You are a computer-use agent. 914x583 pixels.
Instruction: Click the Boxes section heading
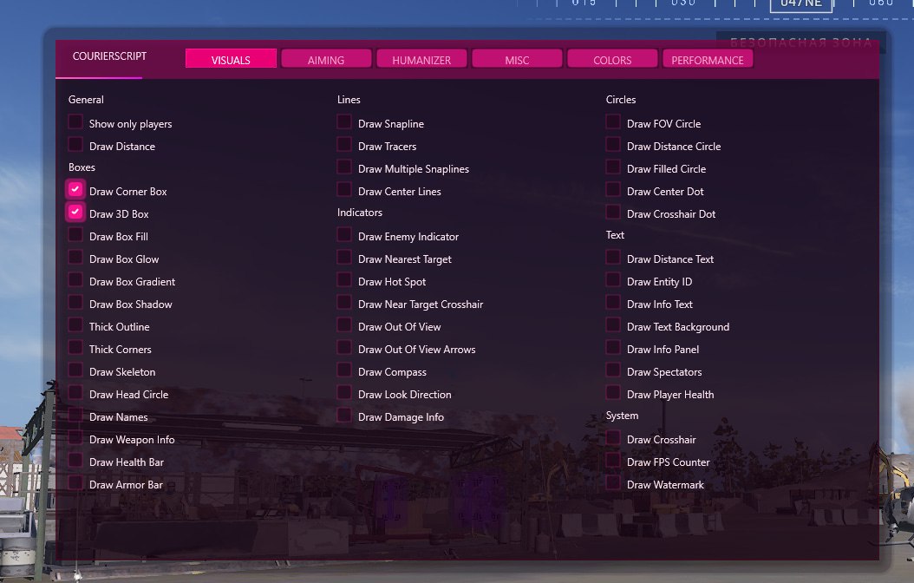tap(82, 167)
